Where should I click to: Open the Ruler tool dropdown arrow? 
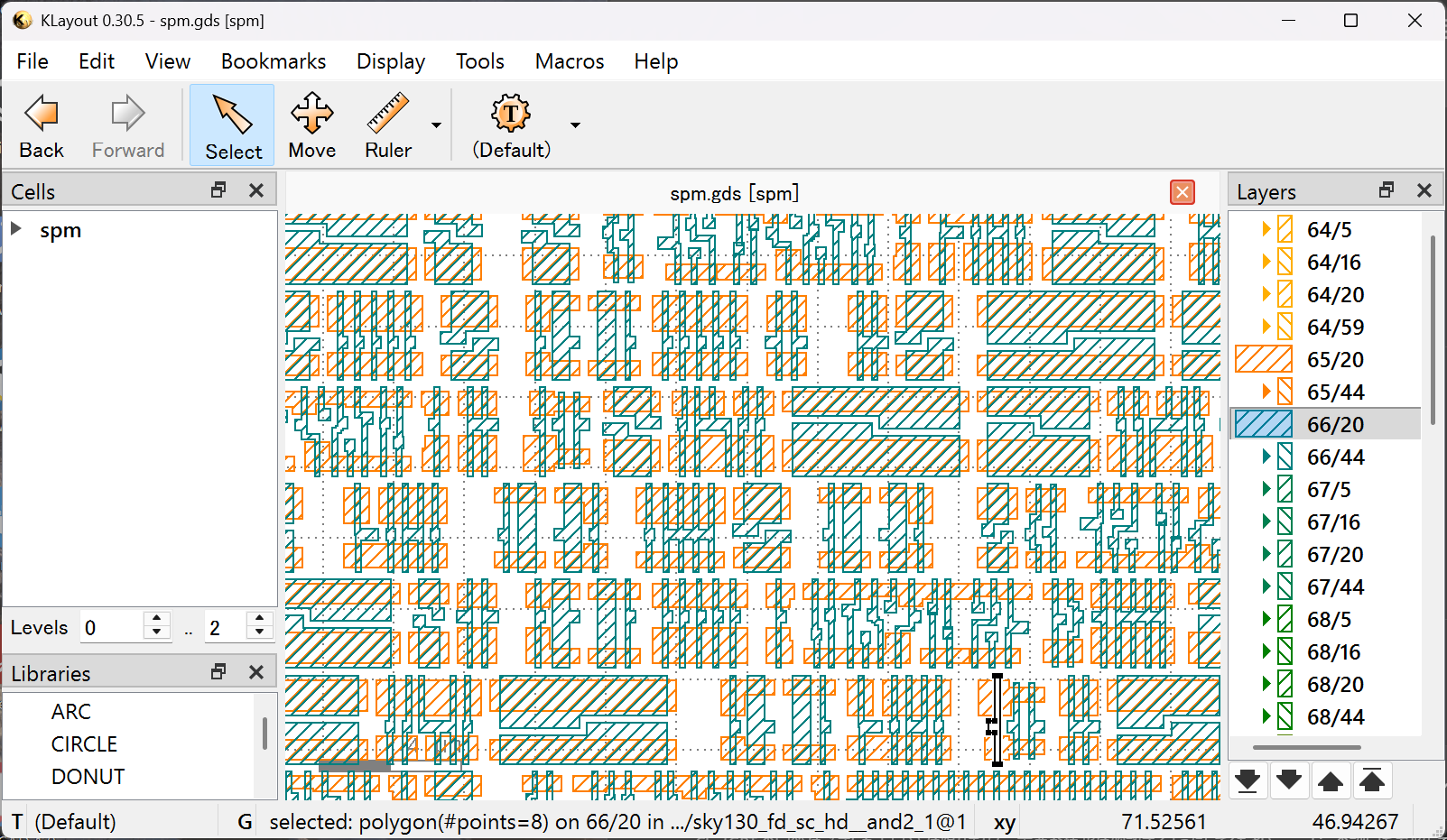[437, 125]
